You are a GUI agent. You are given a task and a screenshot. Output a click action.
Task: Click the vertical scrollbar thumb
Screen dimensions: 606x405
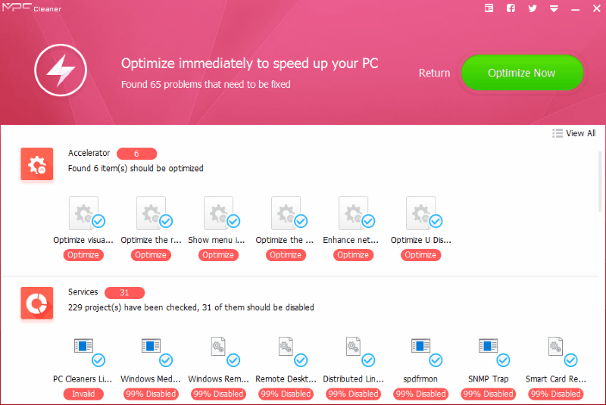pos(600,182)
